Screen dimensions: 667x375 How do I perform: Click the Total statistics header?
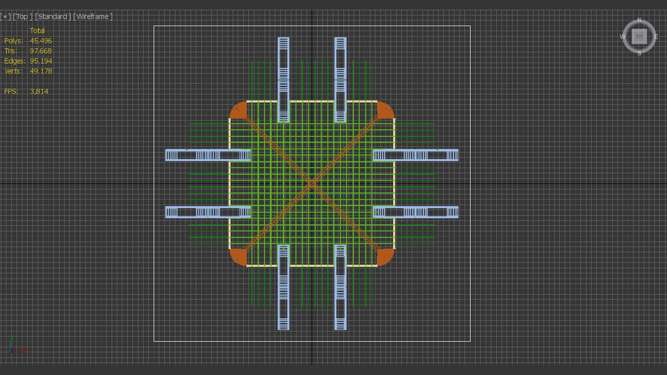click(x=37, y=31)
